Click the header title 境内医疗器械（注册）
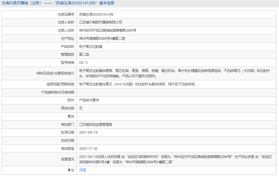Screen dimensions: 279x177 coord(24,3)
